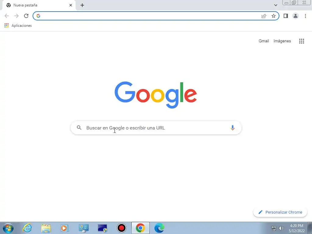Screen dimensions: 312x234
Task: Click the clock showing 4:20 PM
Action: [x=296, y=228]
